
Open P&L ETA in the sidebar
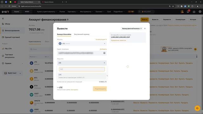pyautogui.click(x=7, y=48)
